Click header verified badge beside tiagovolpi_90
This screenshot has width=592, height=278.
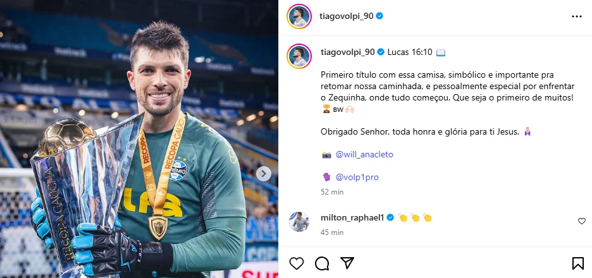pos(379,16)
